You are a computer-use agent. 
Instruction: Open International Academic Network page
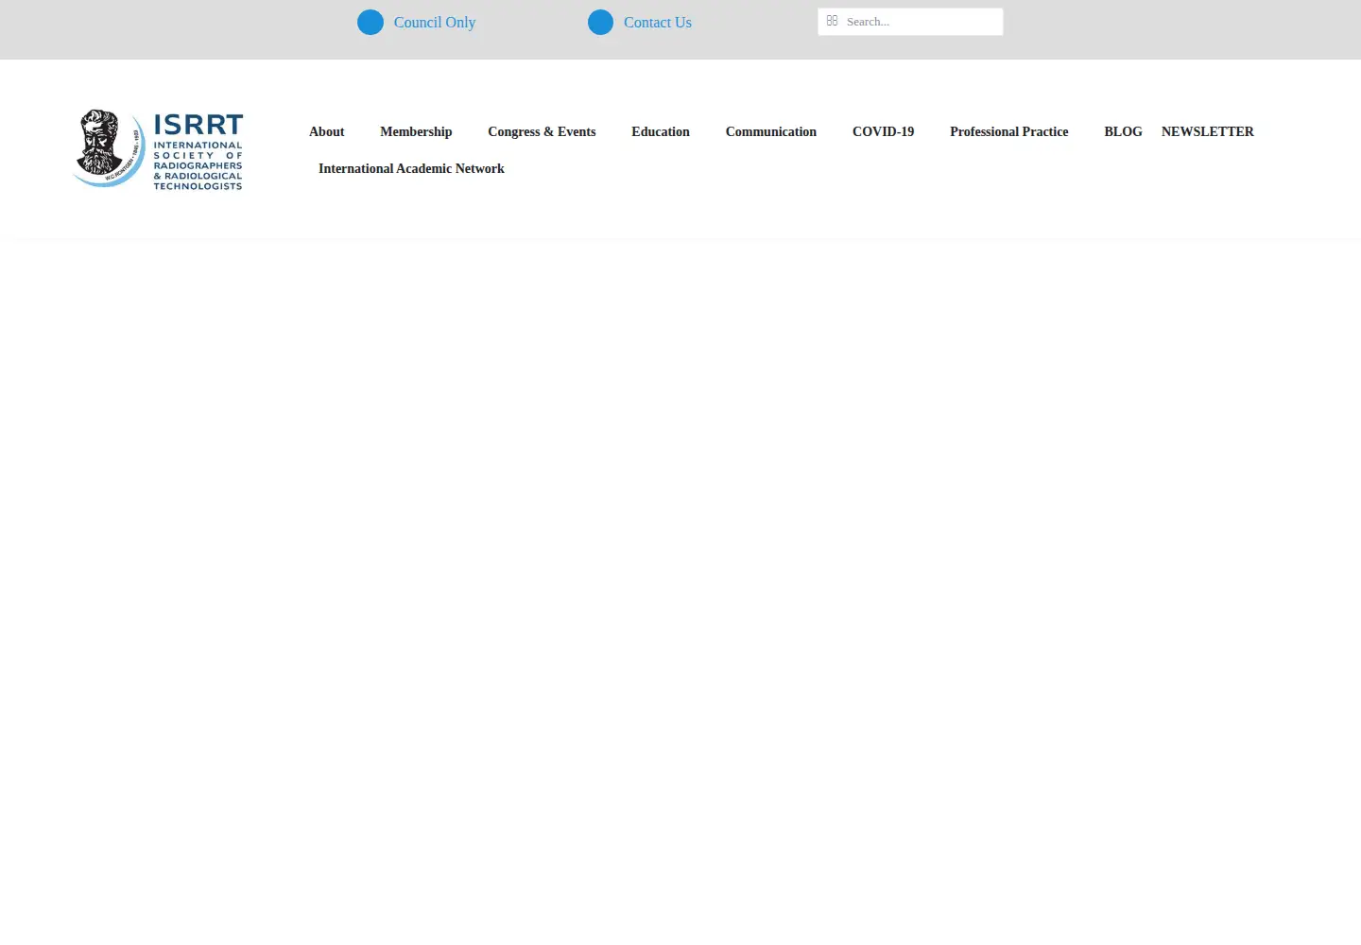411,169
